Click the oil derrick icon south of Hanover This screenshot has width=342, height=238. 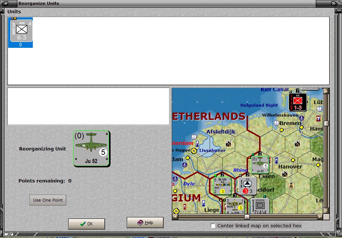[291, 186]
